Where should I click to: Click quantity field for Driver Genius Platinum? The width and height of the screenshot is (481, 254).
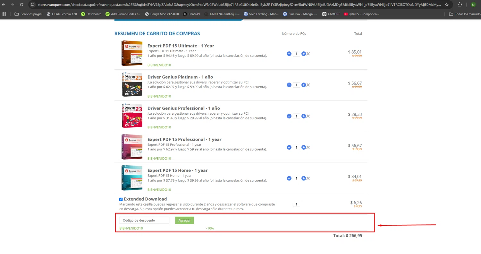pos(296,85)
